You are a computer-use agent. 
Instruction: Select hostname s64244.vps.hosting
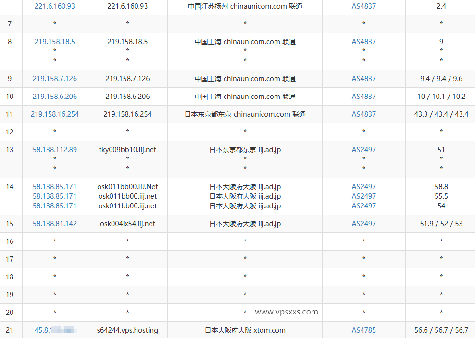(127, 330)
